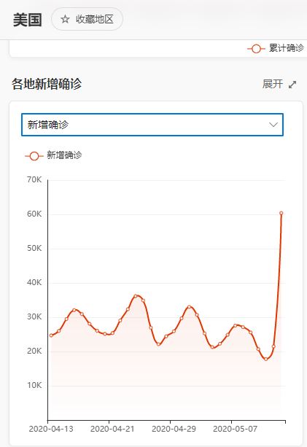This screenshot has width=307, height=447.
Task: Click the 30K y-axis label
Action: (x=34, y=316)
